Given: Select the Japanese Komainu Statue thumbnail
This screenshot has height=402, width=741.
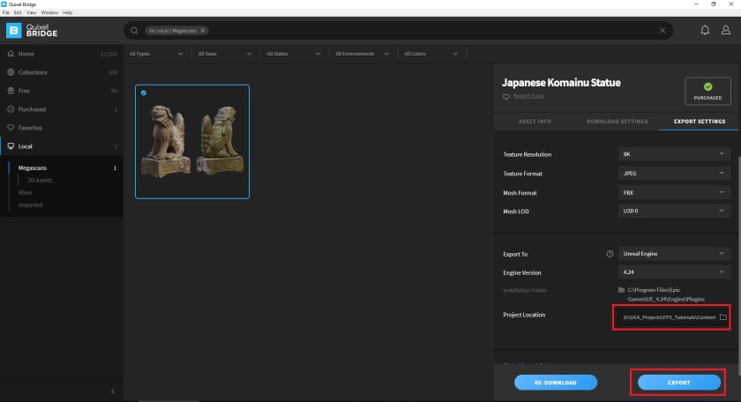Looking at the screenshot, I should click(192, 142).
